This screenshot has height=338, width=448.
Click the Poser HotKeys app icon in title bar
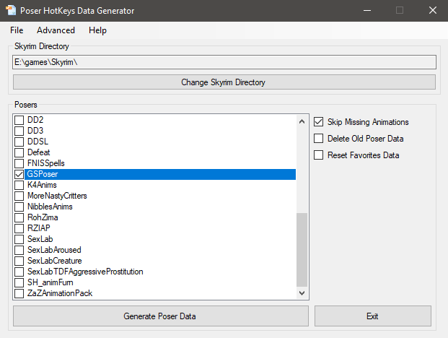pyautogui.click(x=11, y=11)
